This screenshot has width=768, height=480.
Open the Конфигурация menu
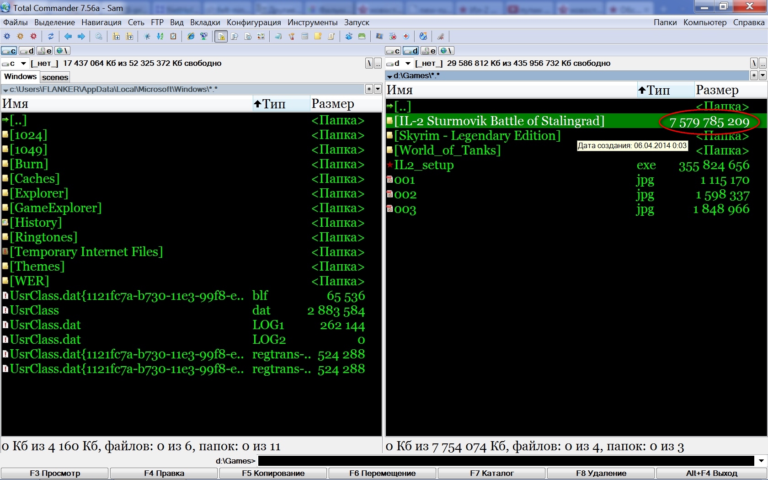pyautogui.click(x=254, y=22)
